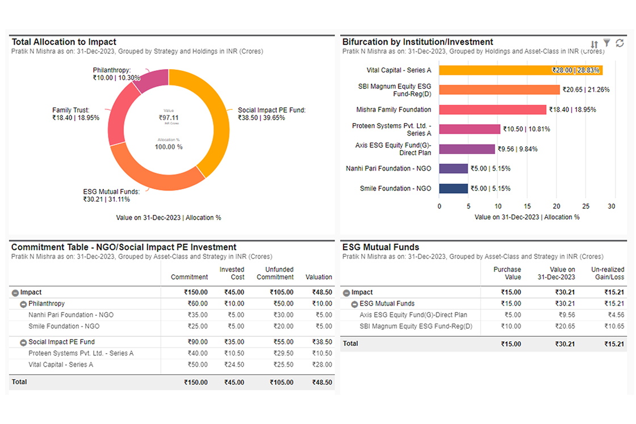Open the filter icon in Bifurcation panel

[606, 43]
